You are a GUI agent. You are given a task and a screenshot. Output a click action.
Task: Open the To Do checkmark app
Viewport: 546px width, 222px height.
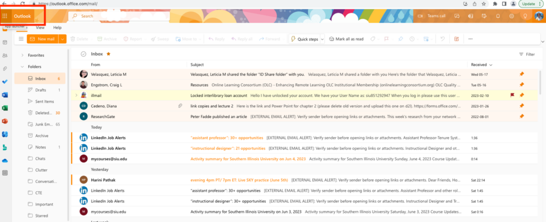(x=5, y=82)
